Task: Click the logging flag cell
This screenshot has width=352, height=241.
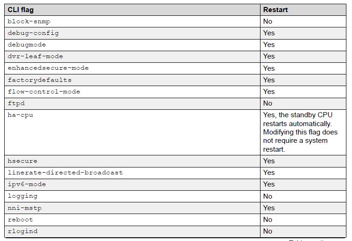Action: [22, 196]
